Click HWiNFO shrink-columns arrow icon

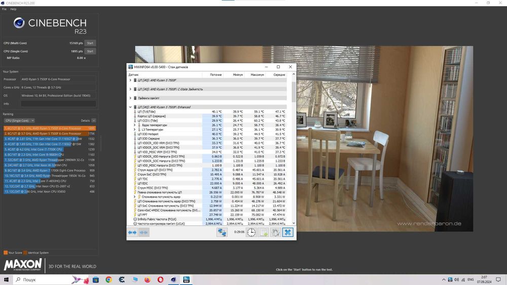(144, 232)
